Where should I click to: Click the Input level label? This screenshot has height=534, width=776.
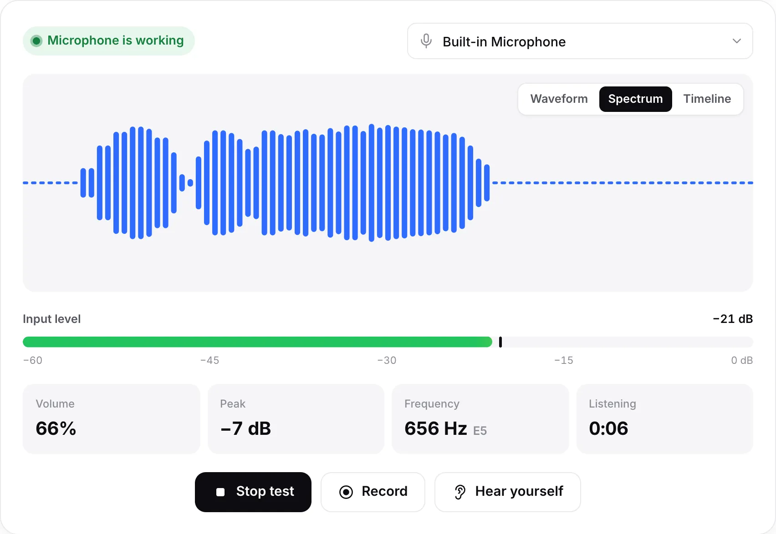(x=52, y=319)
